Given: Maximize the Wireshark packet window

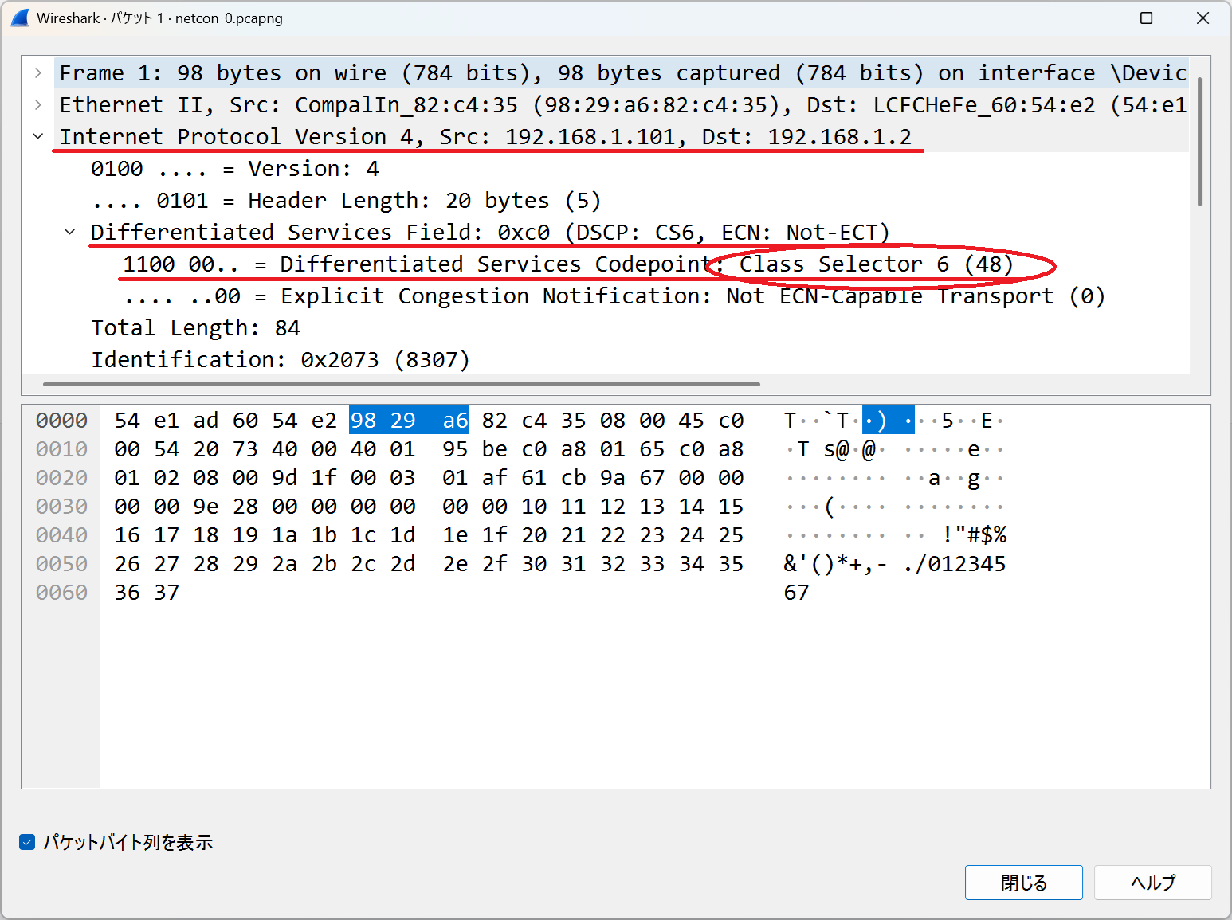Looking at the screenshot, I should (x=1146, y=18).
